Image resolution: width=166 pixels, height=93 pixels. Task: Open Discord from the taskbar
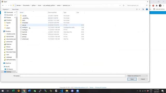click(72, 91)
